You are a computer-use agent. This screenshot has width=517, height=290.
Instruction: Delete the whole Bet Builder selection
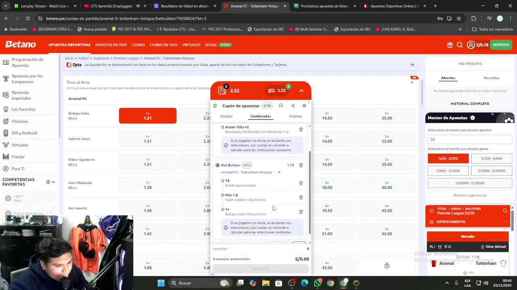click(301, 165)
